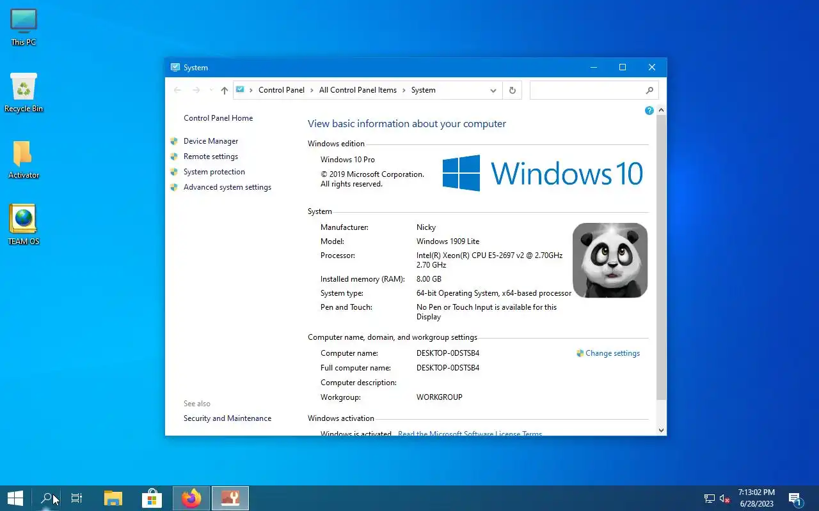The height and width of the screenshot is (511, 819).
Task: Click the taskbar search magnifier icon
Action: 47,498
